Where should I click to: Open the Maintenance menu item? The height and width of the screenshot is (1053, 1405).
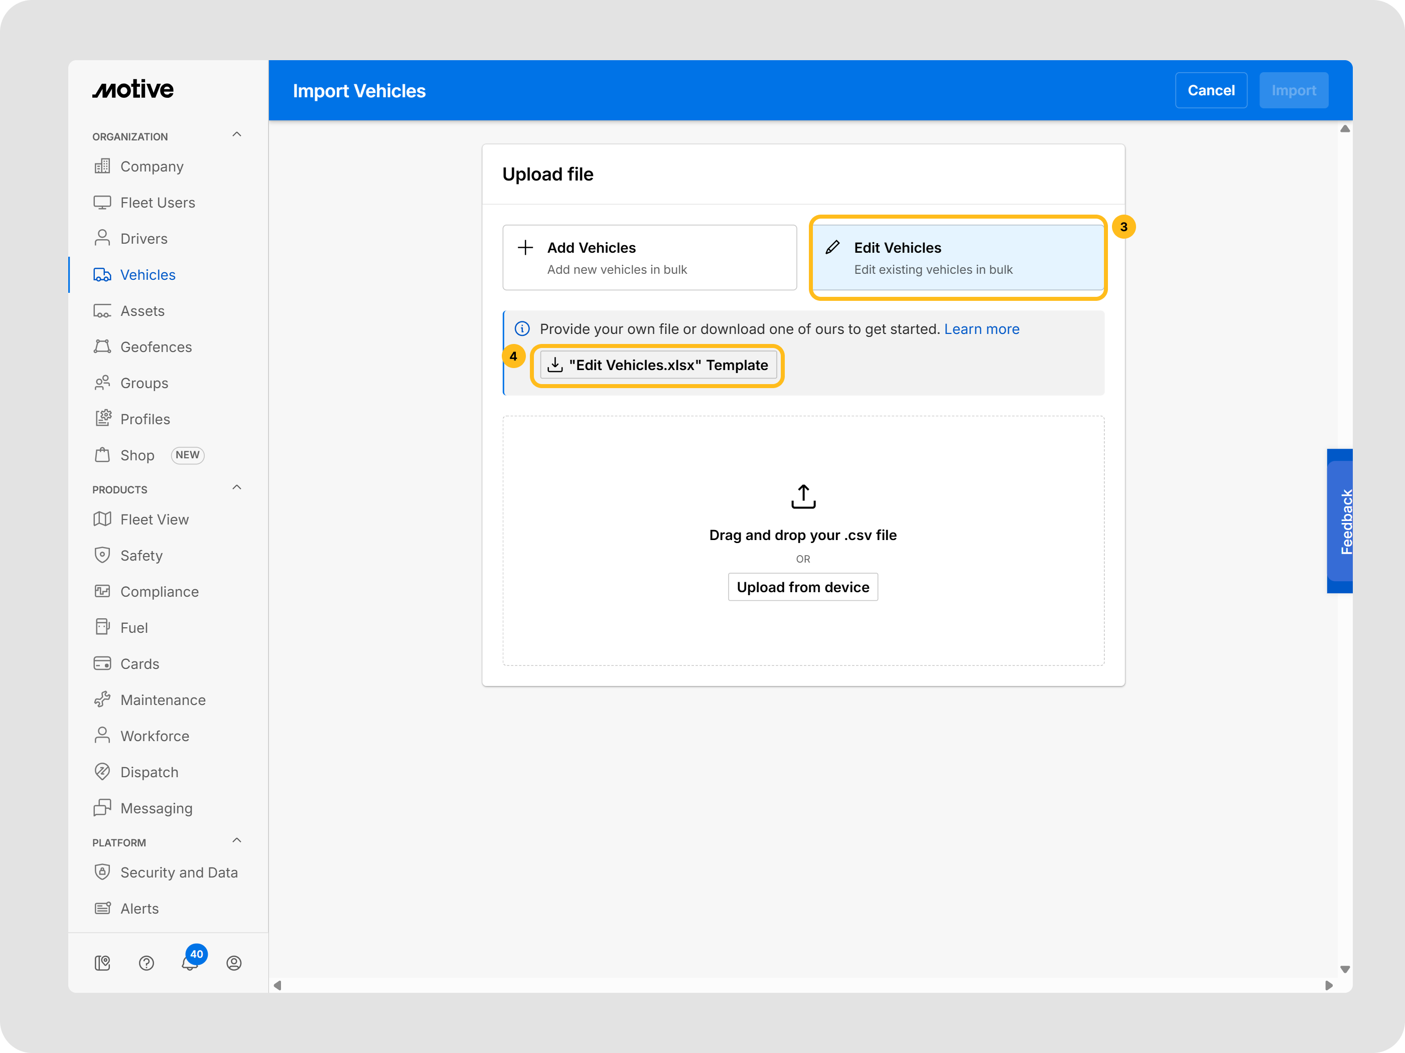[163, 699]
